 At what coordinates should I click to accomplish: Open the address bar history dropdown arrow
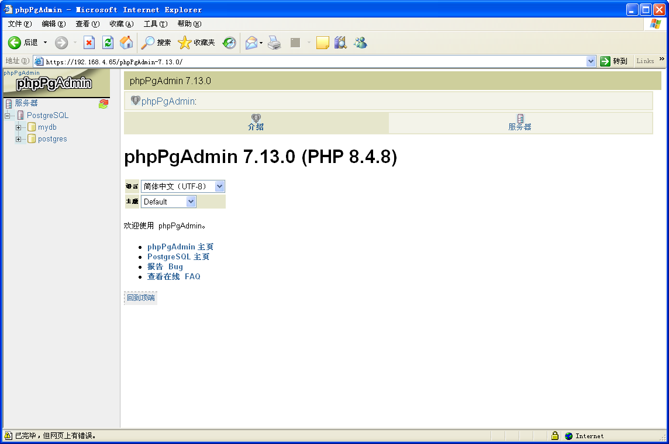click(591, 61)
